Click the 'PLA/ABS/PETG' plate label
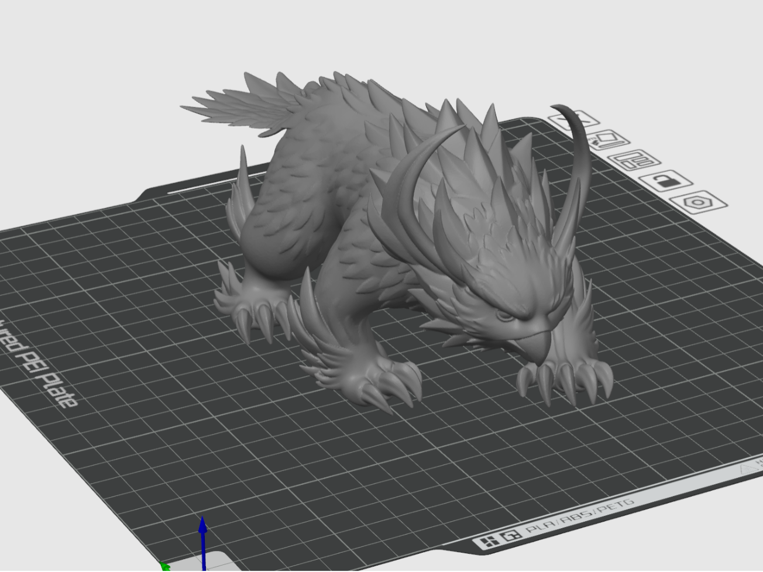763x572 pixels. [579, 516]
